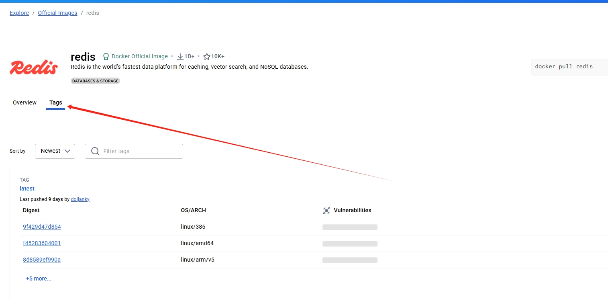The image size is (608, 301).
Task: Open doijanky user profile link
Action: [x=80, y=199]
